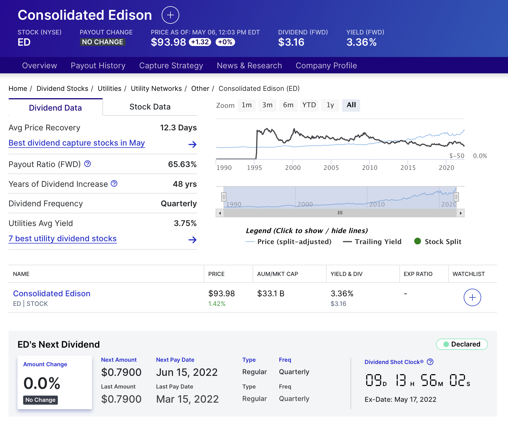Click right navigator range handle
Screen dimensions: 508x421
(x=456, y=197)
